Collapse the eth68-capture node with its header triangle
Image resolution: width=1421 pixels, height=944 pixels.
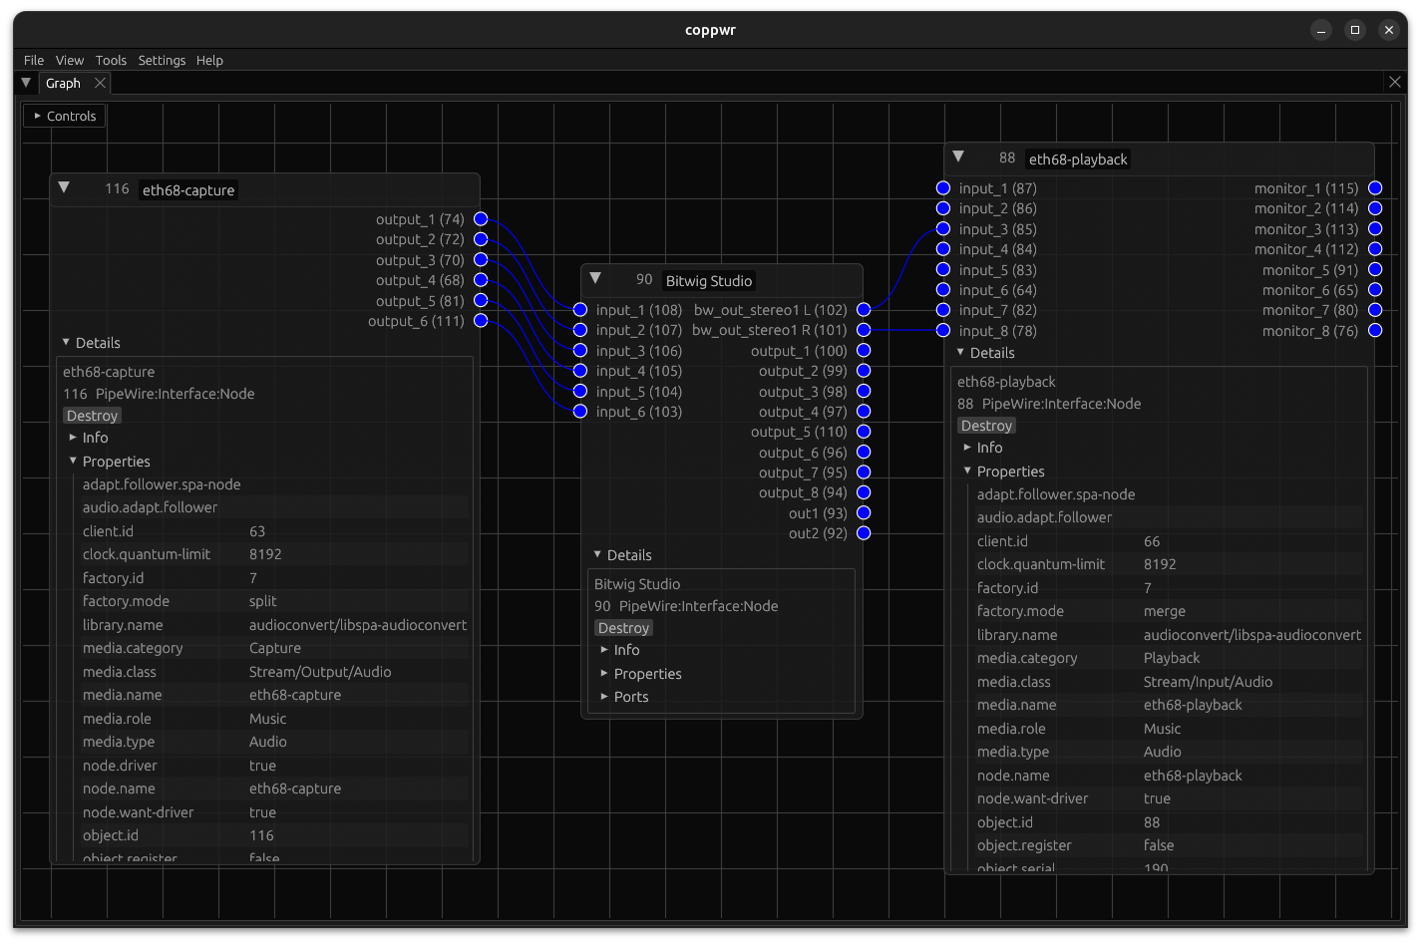[x=64, y=187]
